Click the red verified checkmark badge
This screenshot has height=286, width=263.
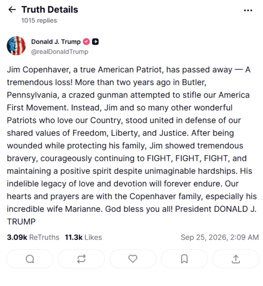click(86, 42)
